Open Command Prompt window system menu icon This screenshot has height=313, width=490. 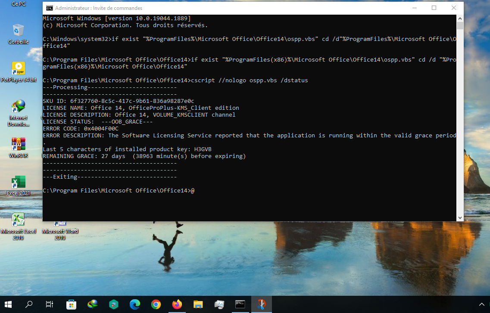tap(50, 8)
